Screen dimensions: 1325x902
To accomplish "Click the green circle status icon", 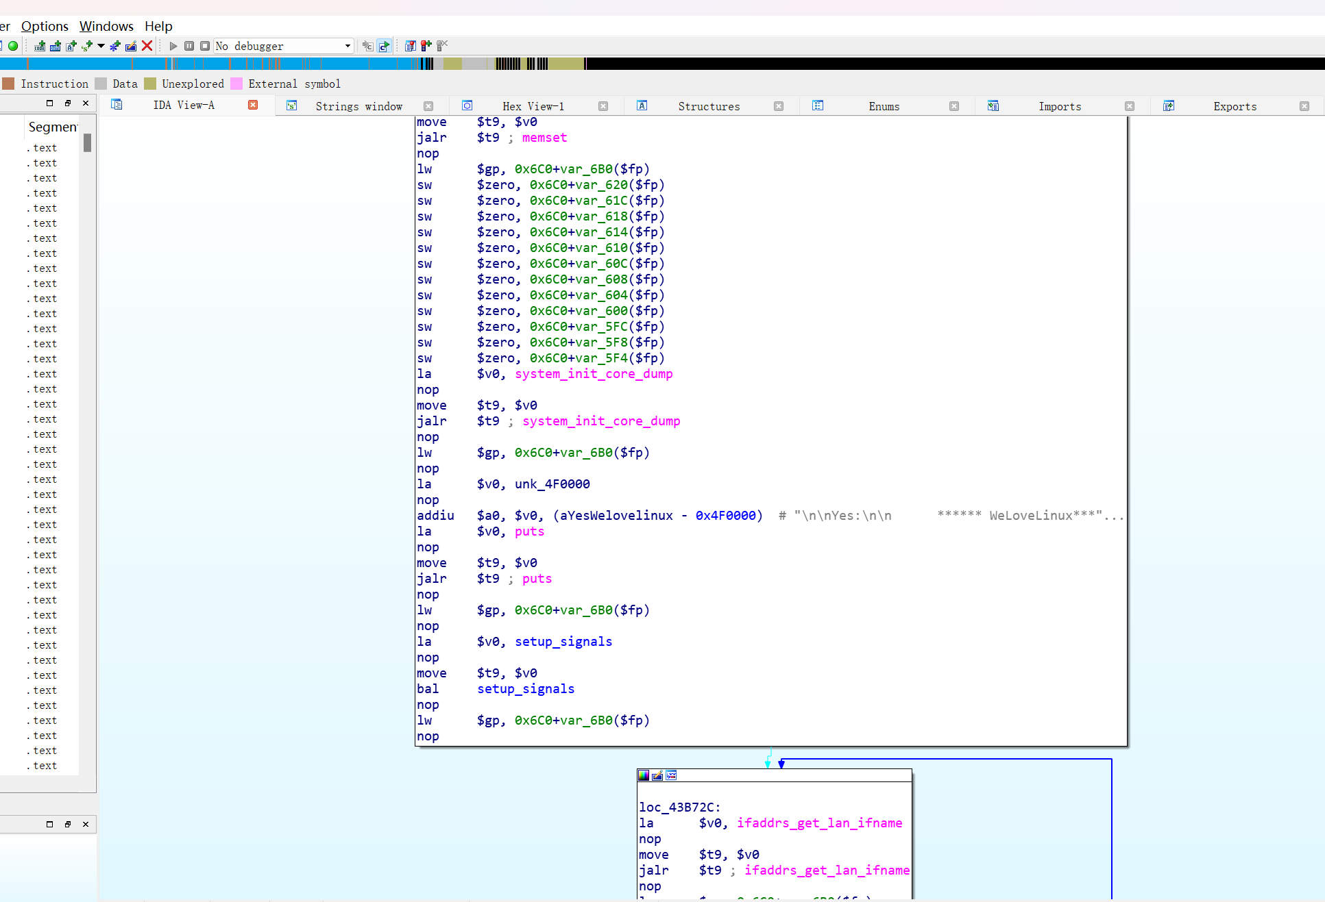I will pyautogui.click(x=13, y=46).
